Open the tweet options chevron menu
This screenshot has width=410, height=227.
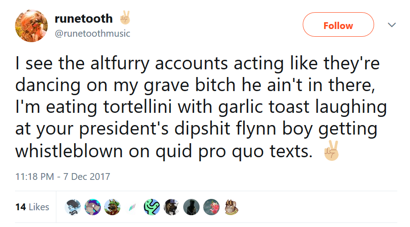[392, 25]
